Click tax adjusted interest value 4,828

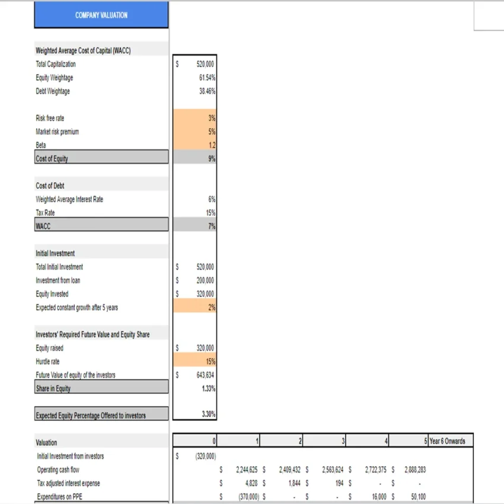[x=251, y=483]
